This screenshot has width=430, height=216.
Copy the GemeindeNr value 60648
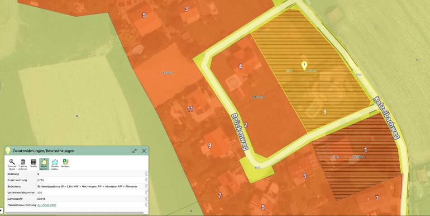click(147, 199)
